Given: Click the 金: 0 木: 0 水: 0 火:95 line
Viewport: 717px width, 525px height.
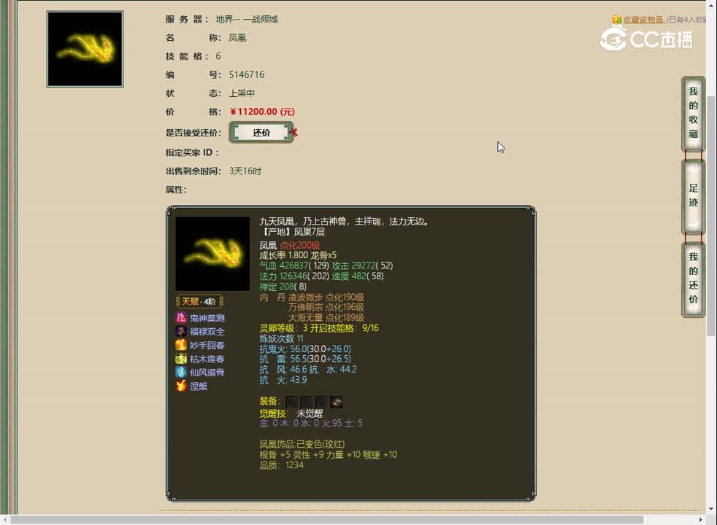Looking at the screenshot, I should coord(311,424).
